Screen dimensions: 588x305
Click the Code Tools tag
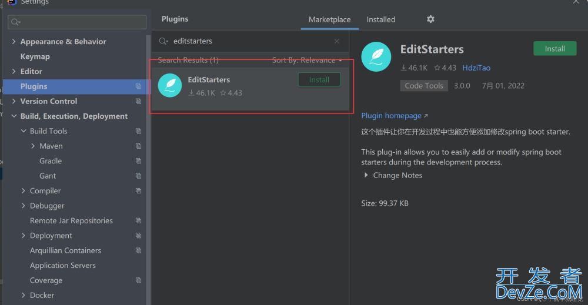[424, 86]
